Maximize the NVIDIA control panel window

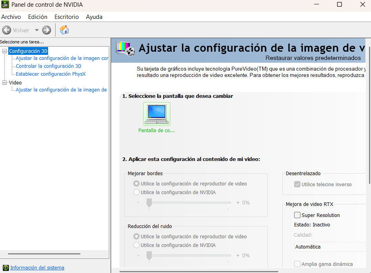coord(339,4)
